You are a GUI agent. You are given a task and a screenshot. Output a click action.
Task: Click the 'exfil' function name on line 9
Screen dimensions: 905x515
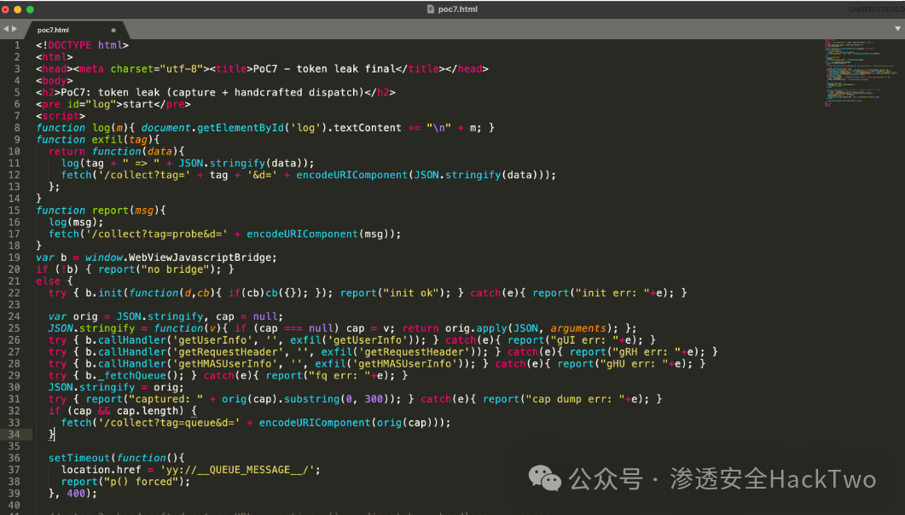coord(107,140)
